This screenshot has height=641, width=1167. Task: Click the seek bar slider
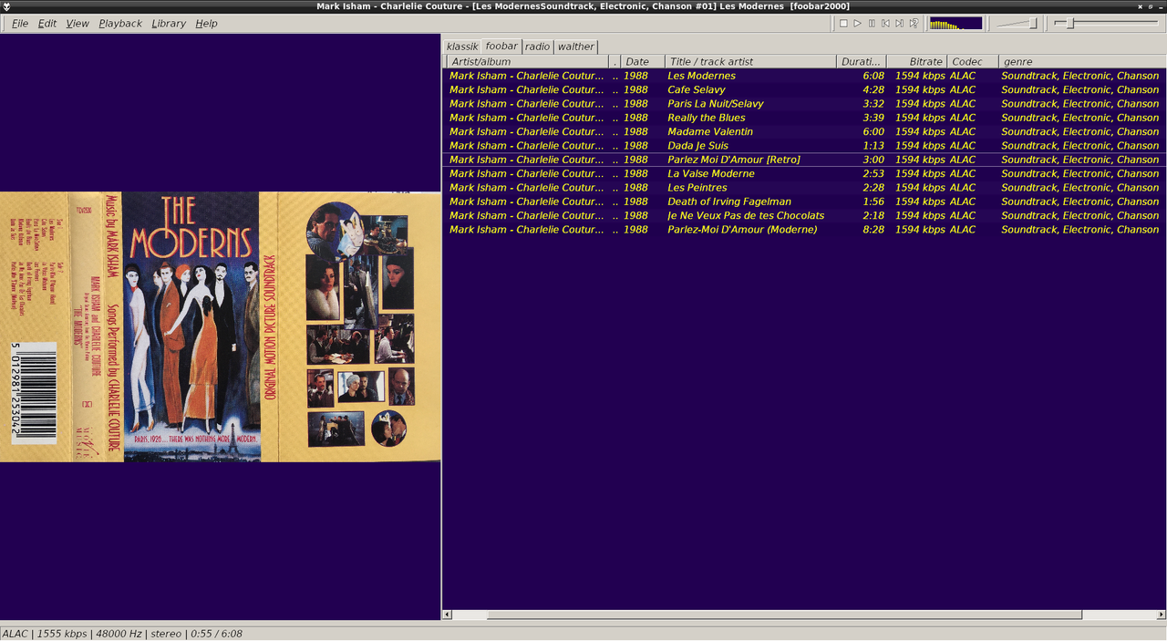coord(1107,23)
